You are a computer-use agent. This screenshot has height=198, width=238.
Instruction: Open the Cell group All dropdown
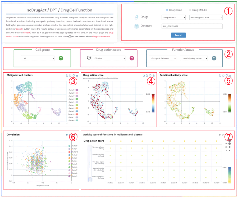click(38, 58)
